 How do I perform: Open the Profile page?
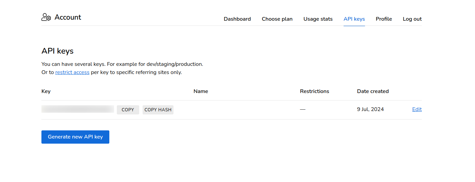point(384,19)
